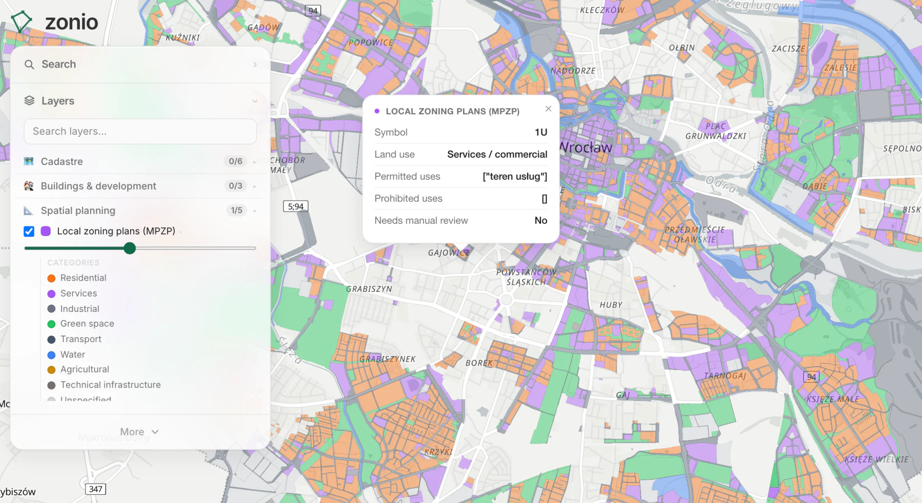The height and width of the screenshot is (503, 922).
Task: Click the Agricultural category dot
Action: (51, 369)
